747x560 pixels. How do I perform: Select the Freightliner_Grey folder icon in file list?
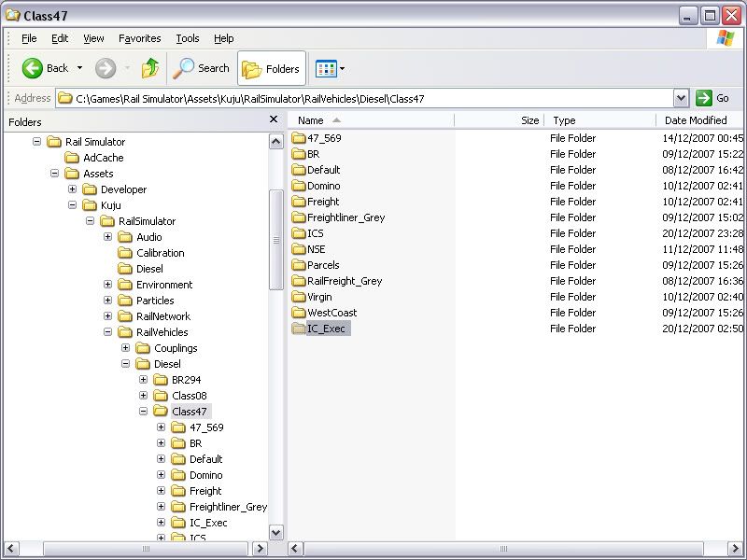pyautogui.click(x=299, y=217)
